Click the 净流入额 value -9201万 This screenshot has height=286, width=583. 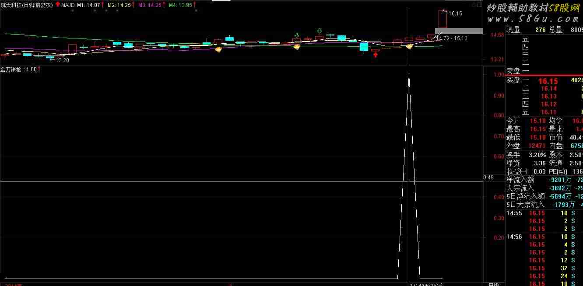pos(560,180)
